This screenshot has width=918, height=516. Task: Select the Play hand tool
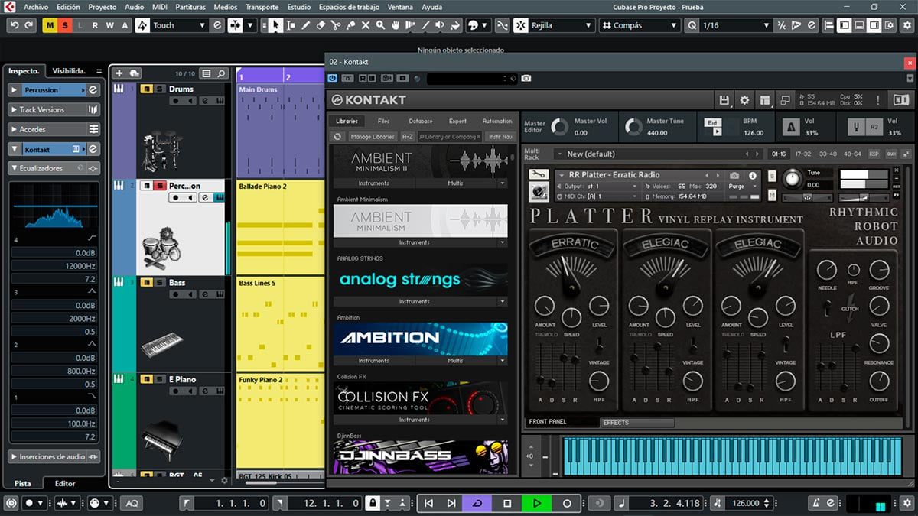[396, 25]
